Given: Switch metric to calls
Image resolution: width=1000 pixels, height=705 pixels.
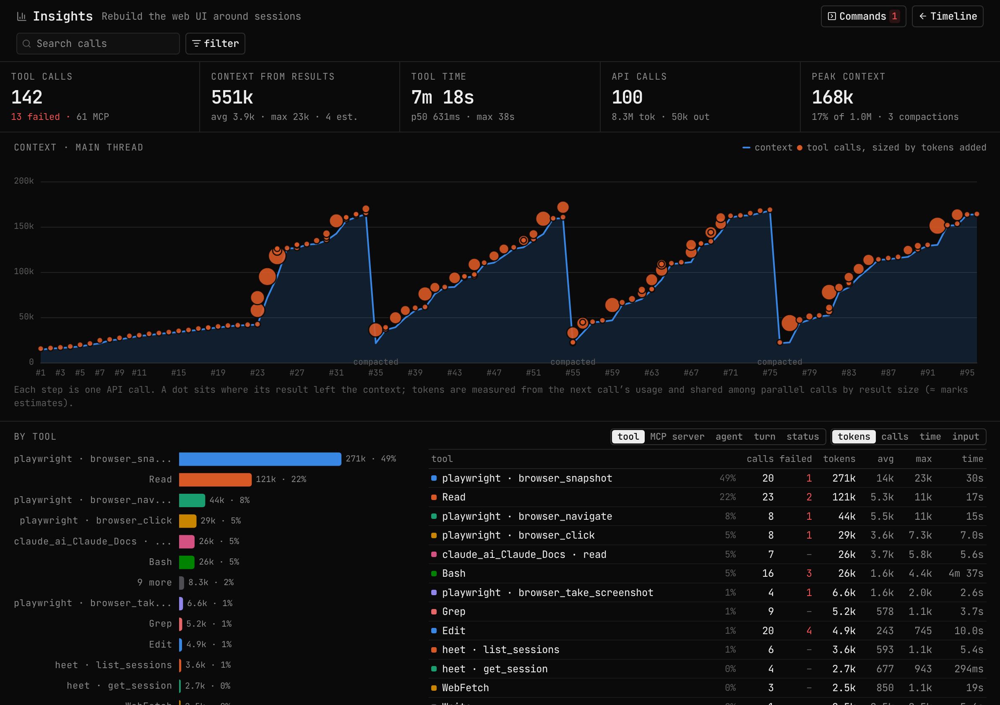Looking at the screenshot, I should 895,436.
